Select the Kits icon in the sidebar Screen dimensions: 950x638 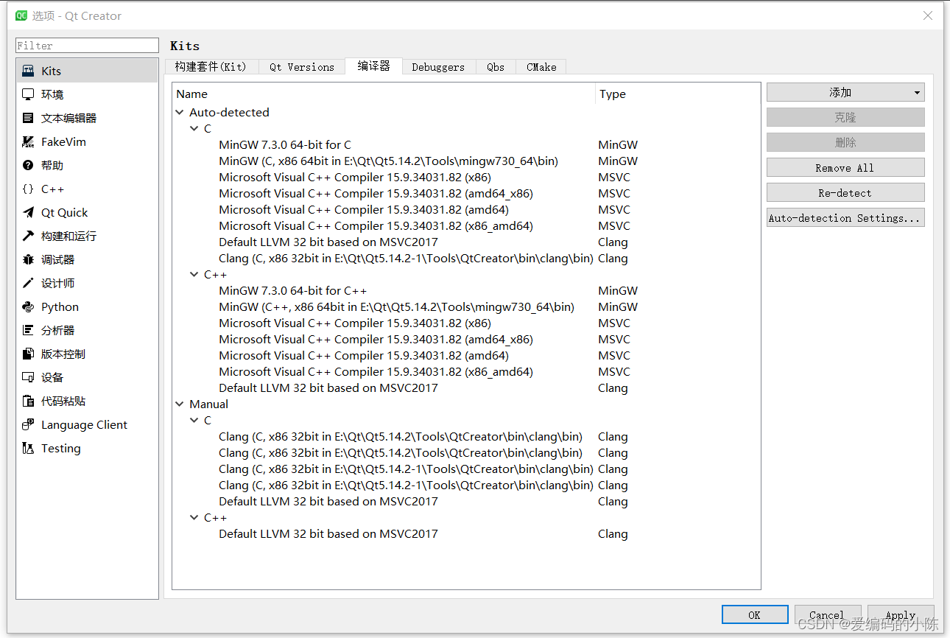coord(28,71)
